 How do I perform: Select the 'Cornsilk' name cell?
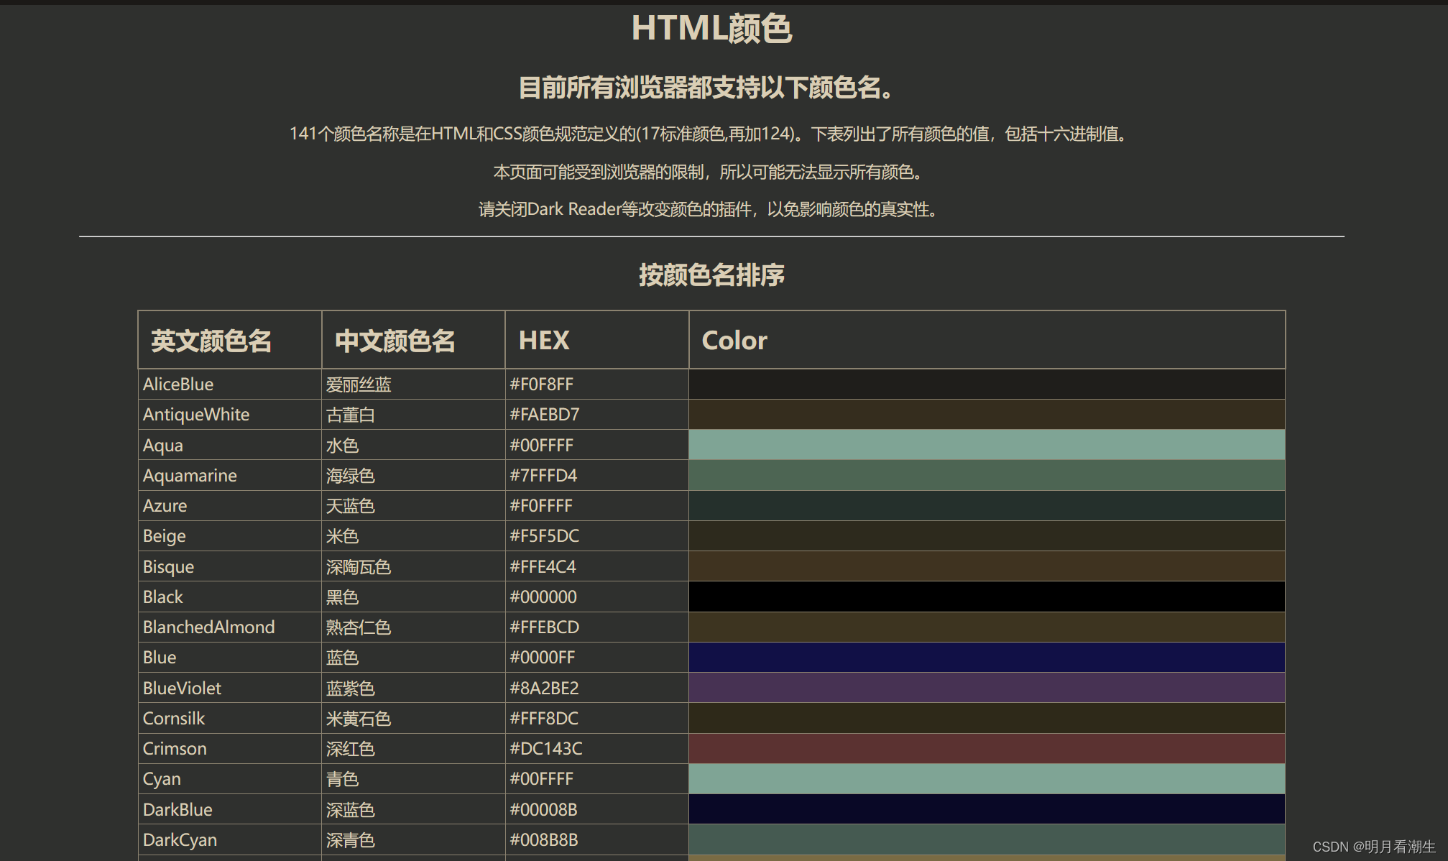230,718
